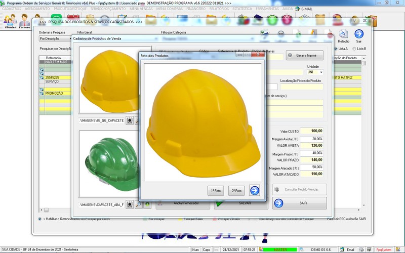Viewport: 405px width, 253px height.
Task: Select the Lista B radio option
Action: [x=354, y=49]
